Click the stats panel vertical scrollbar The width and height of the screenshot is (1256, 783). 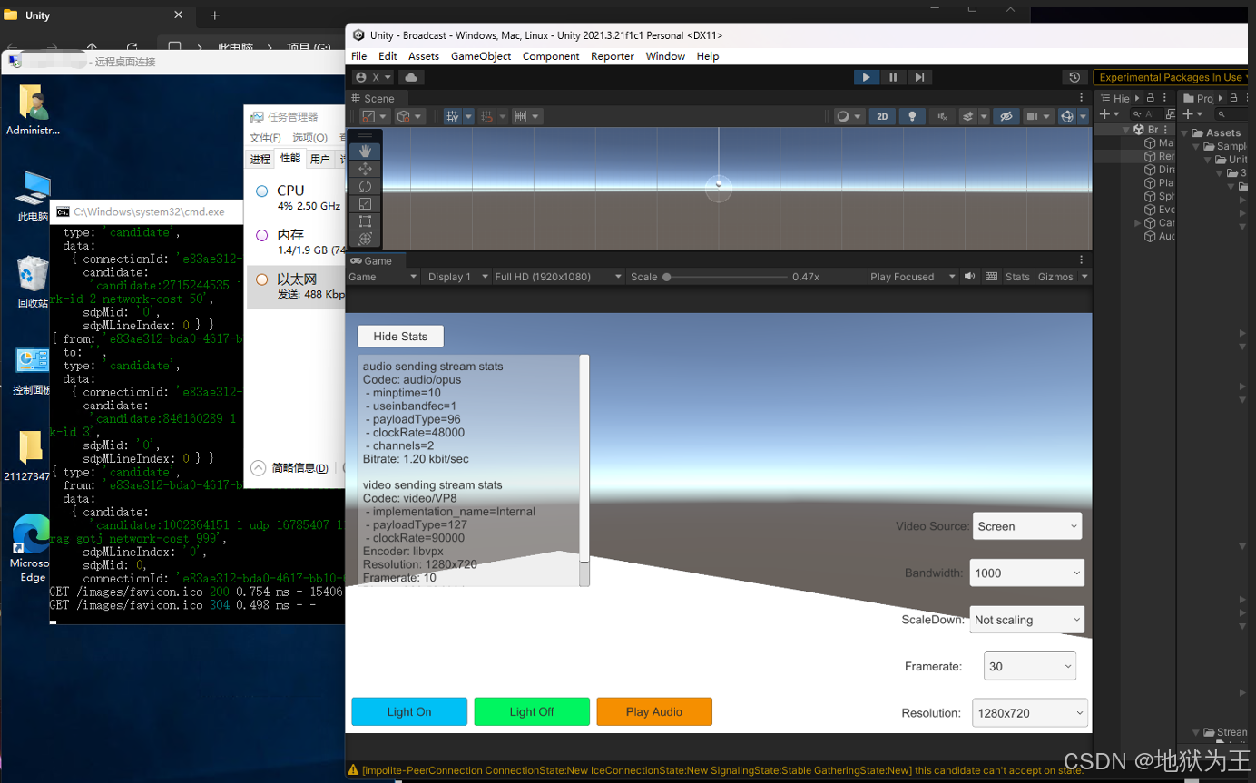584,470
